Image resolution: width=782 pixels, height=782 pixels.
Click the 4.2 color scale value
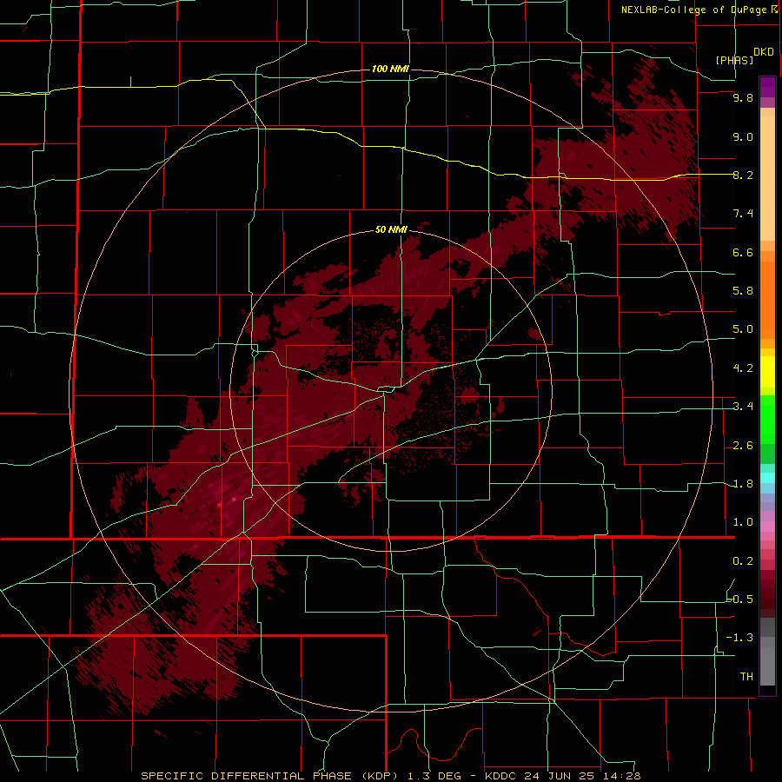(743, 368)
